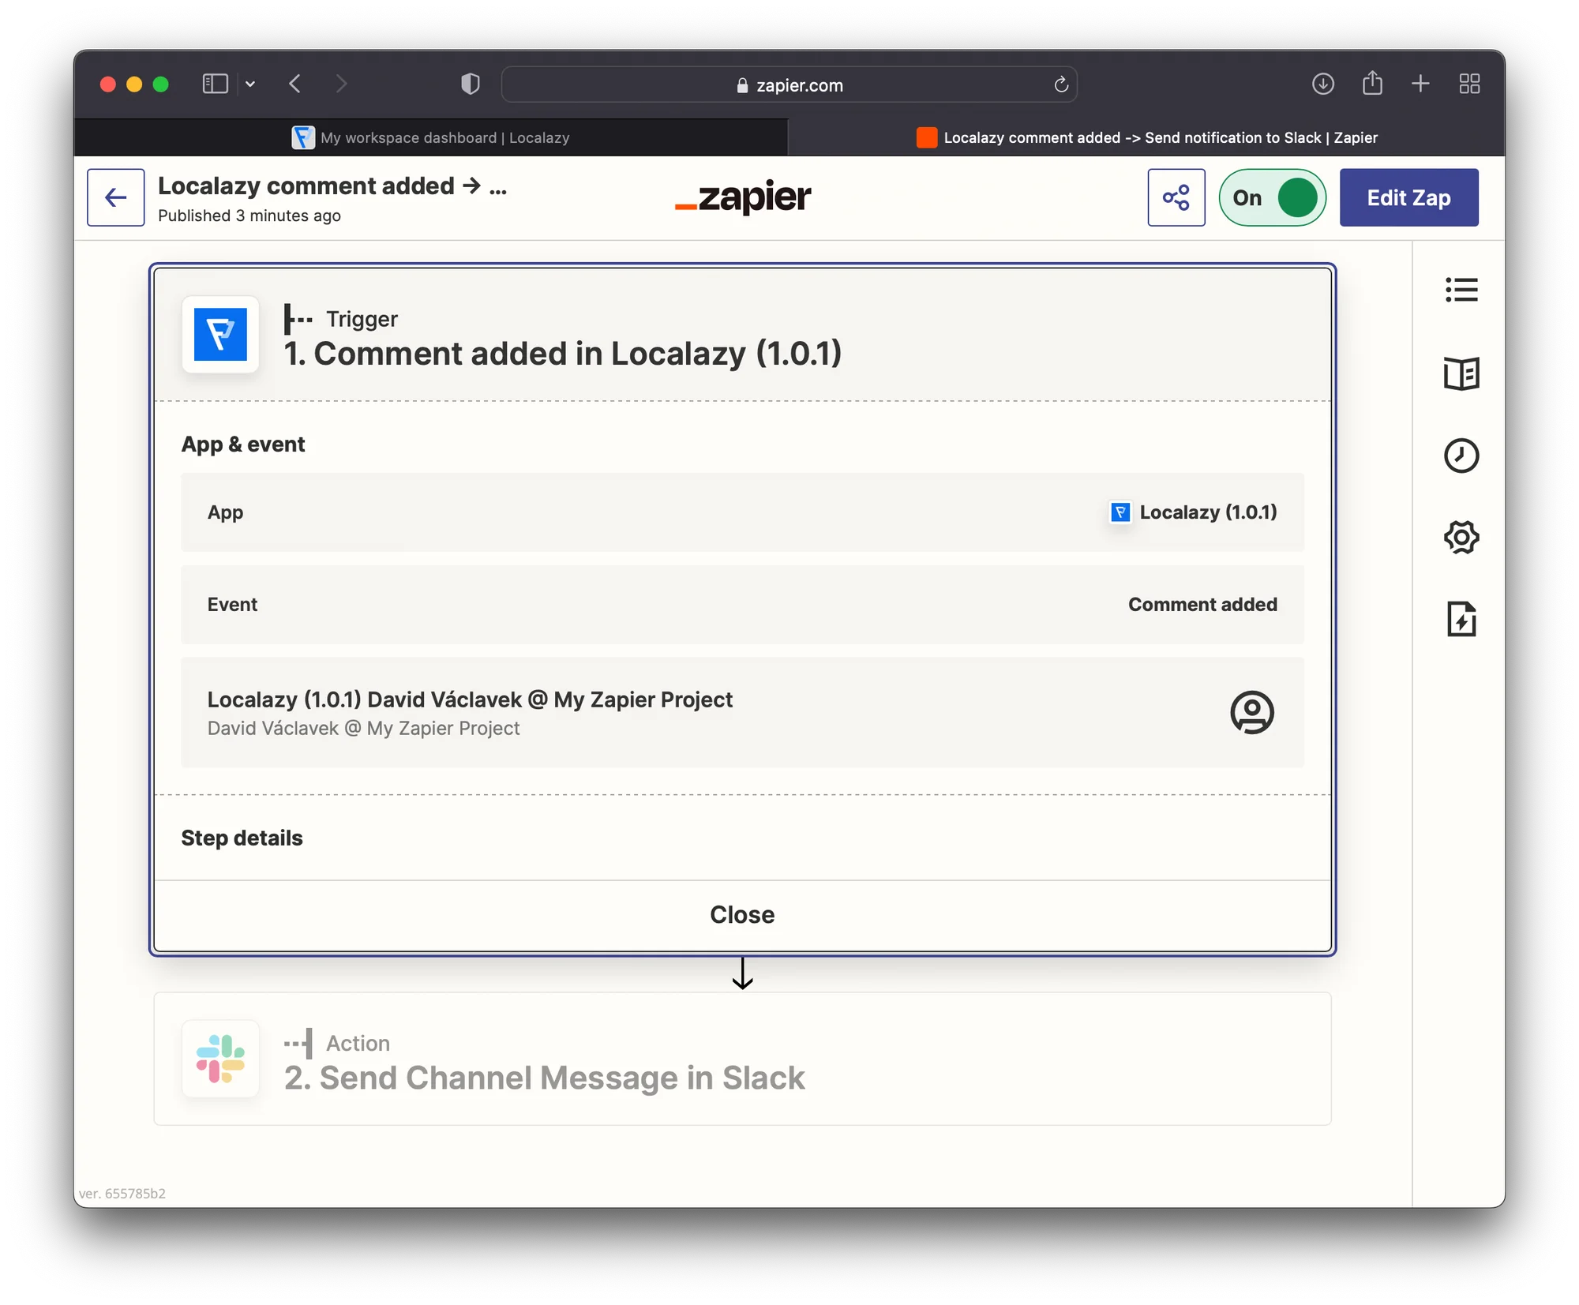Open the share Zap icon button
The width and height of the screenshot is (1579, 1305).
coord(1176,197)
